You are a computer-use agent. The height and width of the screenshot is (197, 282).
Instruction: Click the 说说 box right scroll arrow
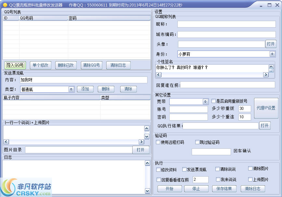coord(141,142)
